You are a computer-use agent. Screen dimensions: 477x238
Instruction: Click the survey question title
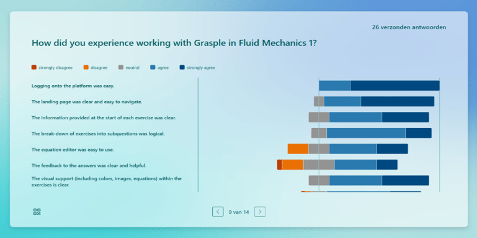click(x=174, y=43)
